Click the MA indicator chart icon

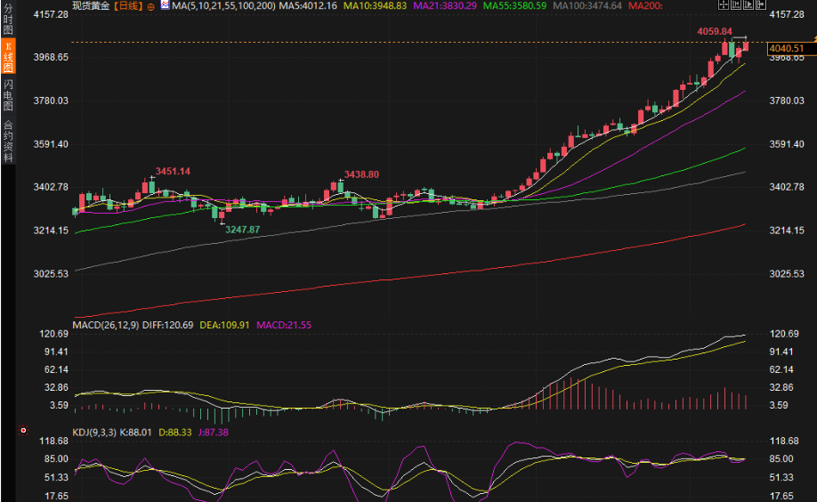tap(164, 6)
